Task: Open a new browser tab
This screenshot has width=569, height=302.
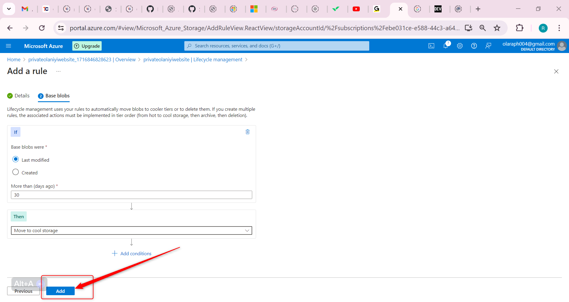Action: [478, 9]
